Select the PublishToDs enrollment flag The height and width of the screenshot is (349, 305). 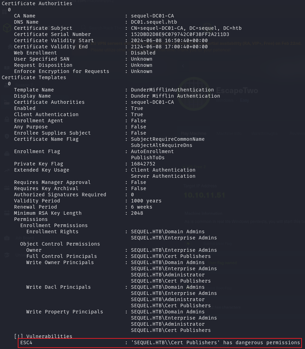click(148, 158)
